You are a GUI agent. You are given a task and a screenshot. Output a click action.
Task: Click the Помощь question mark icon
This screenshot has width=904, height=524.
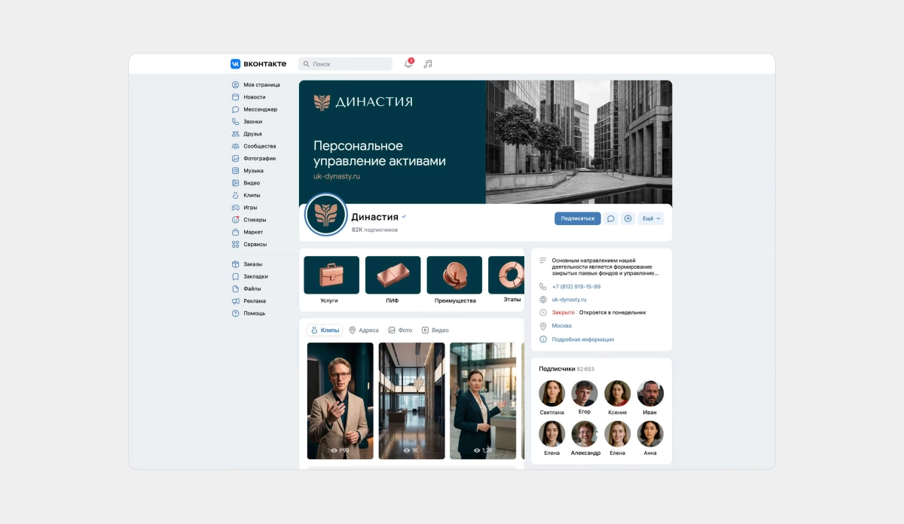click(235, 313)
